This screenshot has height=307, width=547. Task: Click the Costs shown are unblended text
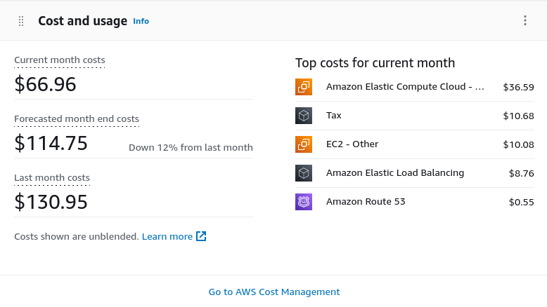click(77, 236)
